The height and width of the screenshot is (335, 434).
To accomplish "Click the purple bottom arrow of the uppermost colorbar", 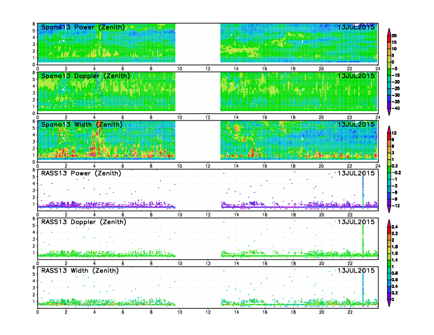I will point(389,112).
